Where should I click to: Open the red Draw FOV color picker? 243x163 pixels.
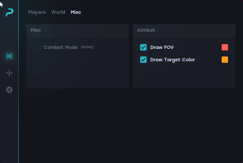[x=225, y=47]
